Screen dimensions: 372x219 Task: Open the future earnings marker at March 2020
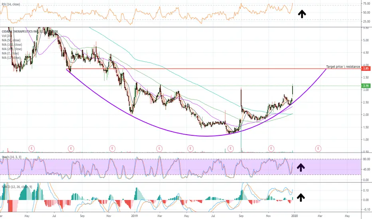[x=318, y=149]
